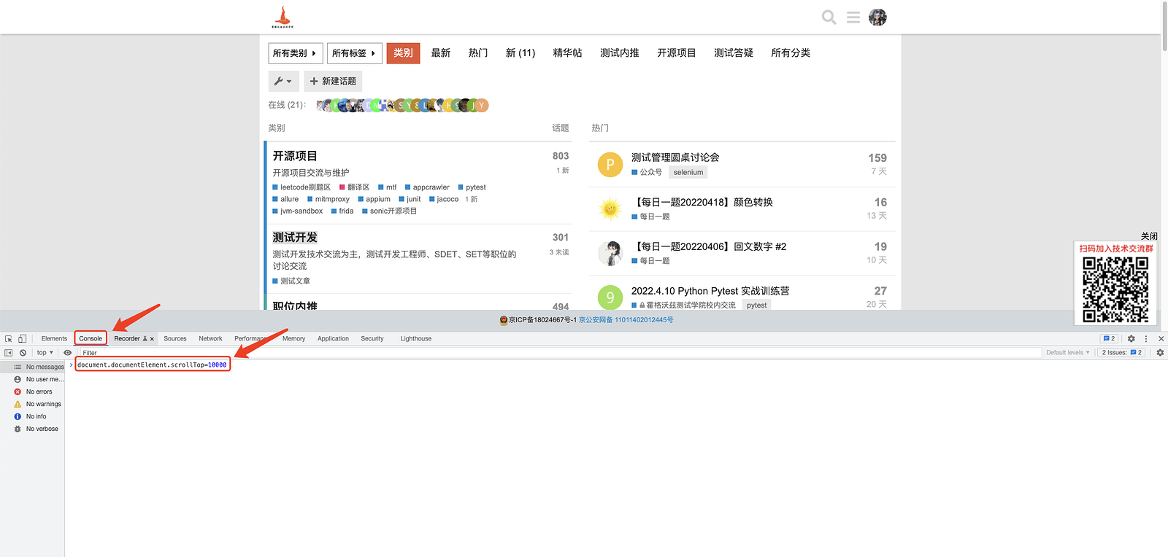
Task: Click the sun avatar of 颜色转换 topic
Action: click(610, 209)
